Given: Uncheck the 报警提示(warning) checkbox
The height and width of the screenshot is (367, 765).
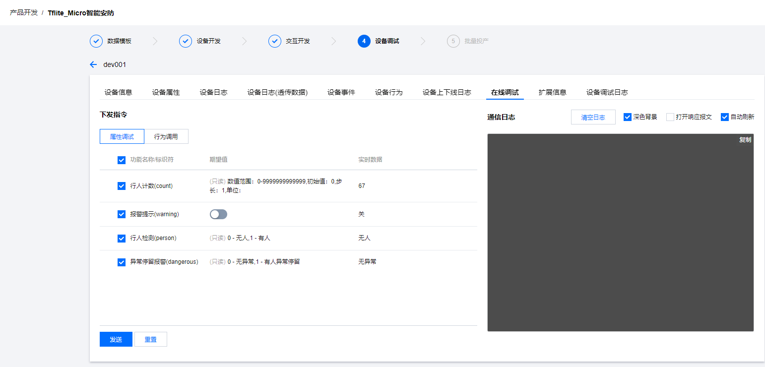Looking at the screenshot, I should point(122,214).
